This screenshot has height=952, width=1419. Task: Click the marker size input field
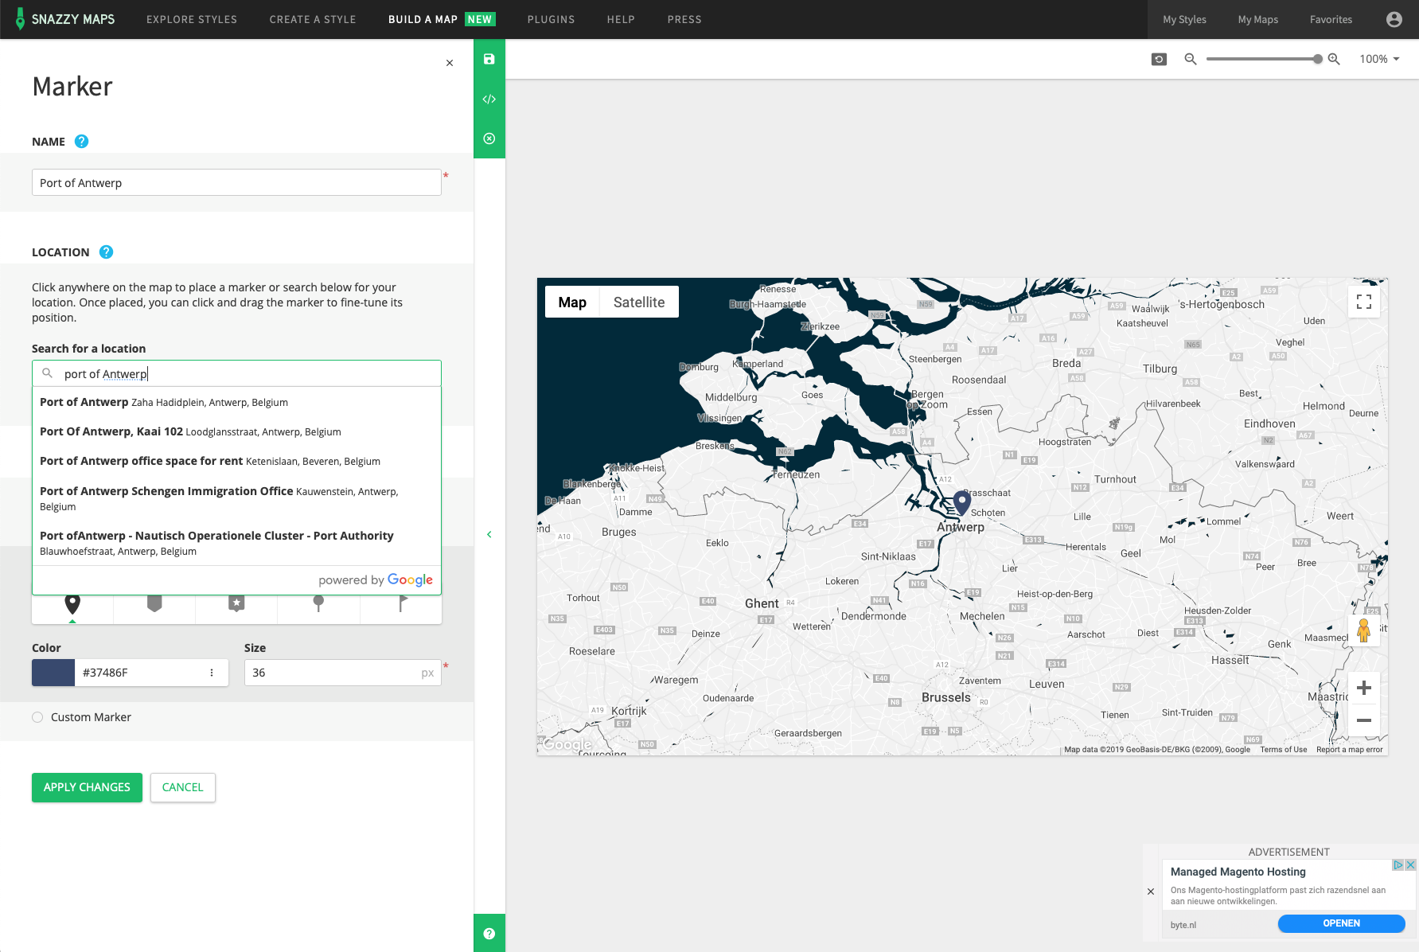click(x=342, y=673)
